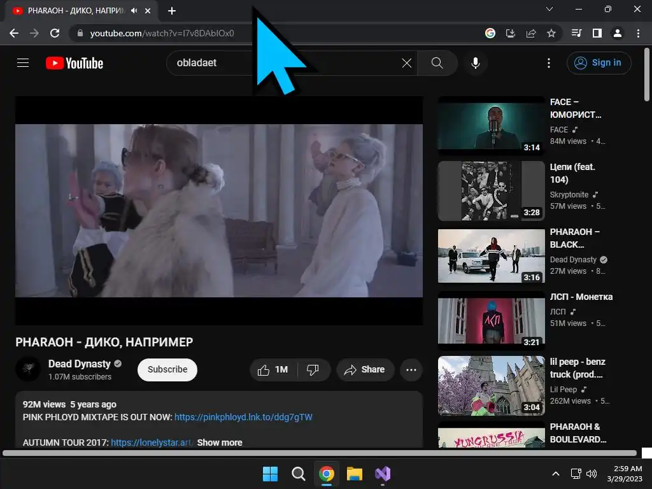Like the video with thumbs up
Screen dimensions: 652x489
point(273,370)
